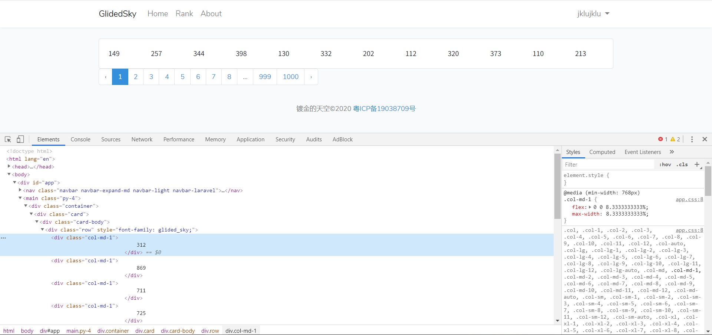Click the max-width property value
712x335 pixels.
pos(627,214)
